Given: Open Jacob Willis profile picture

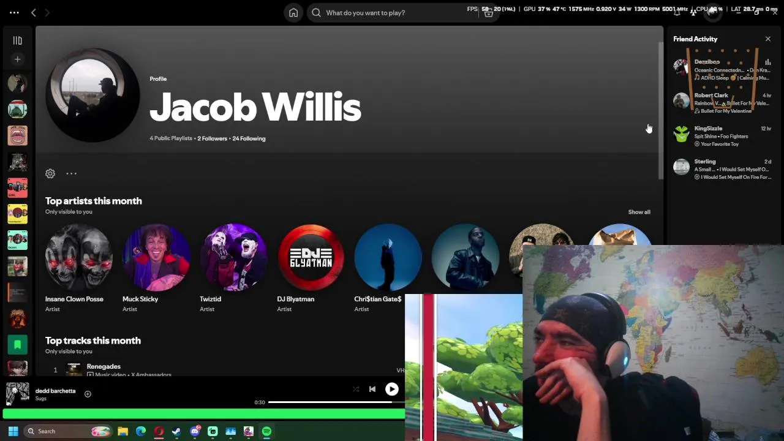Looking at the screenshot, I should (92, 96).
